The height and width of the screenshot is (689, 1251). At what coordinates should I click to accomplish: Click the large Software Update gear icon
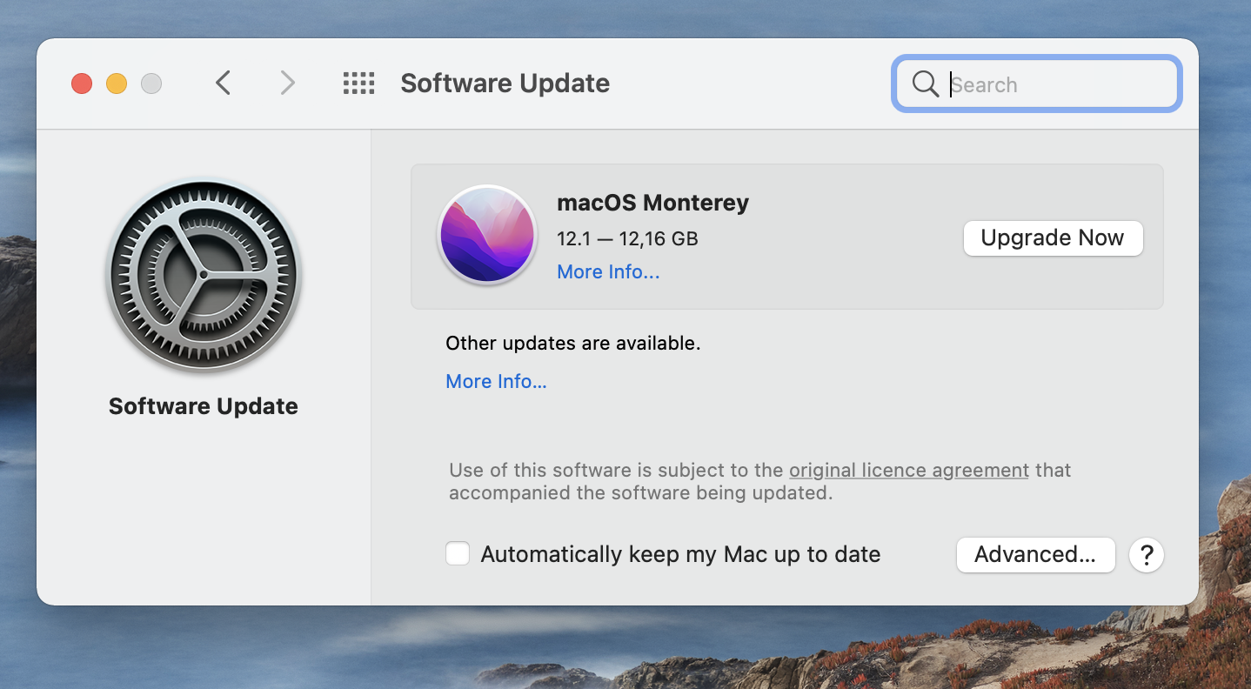click(204, 277)
